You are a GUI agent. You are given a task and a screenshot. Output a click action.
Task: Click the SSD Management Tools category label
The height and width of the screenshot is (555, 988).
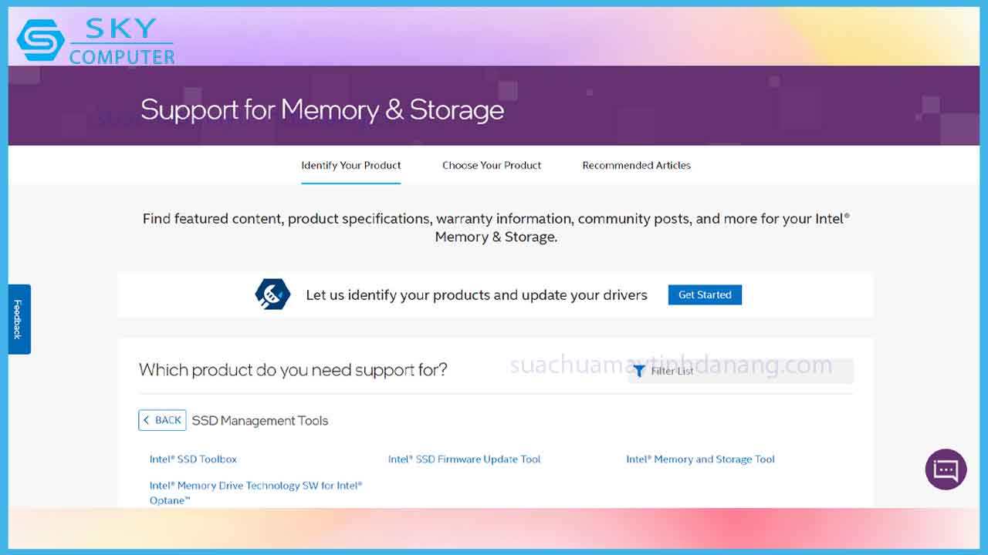pyautogui.click(x=260, y=421)
